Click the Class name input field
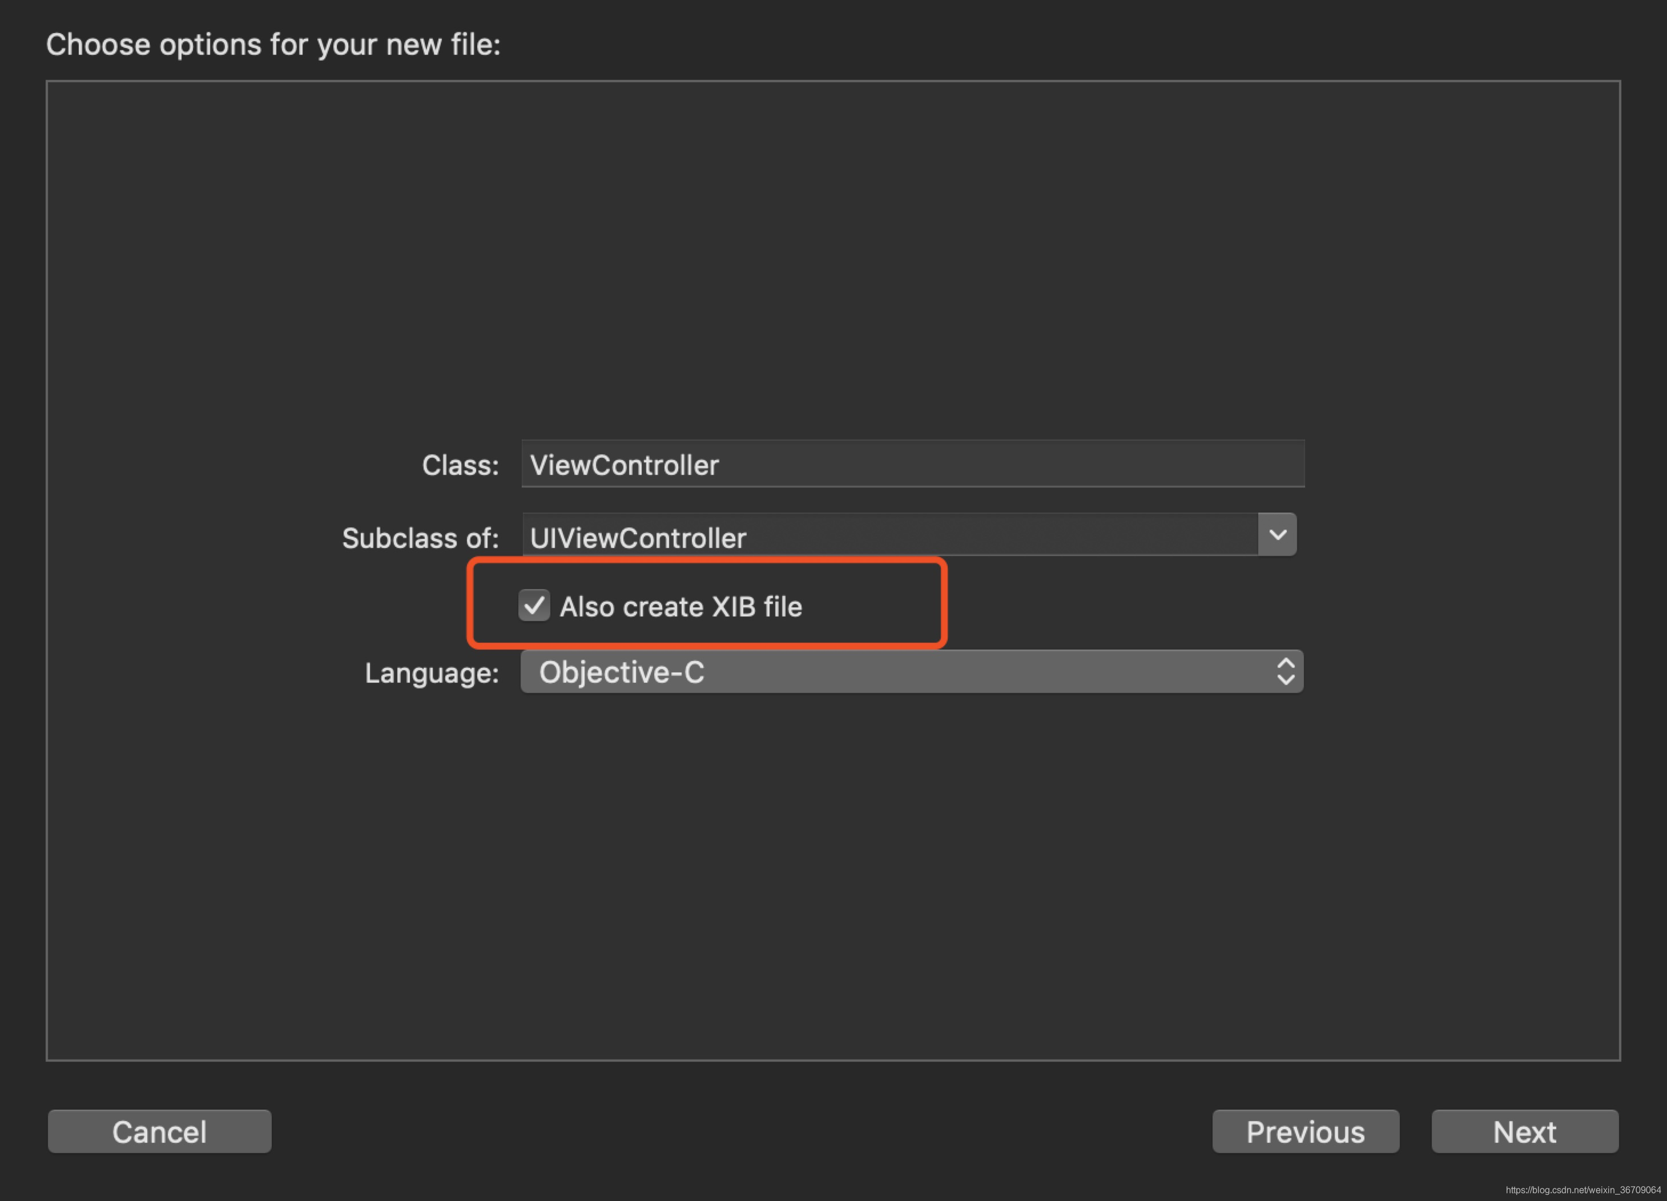1667x1201 pixels. coord(913,464)
